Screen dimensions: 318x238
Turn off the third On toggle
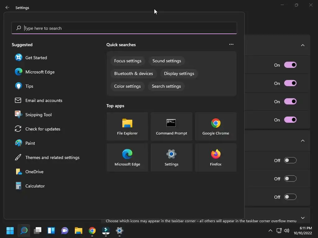click(290, 101)
